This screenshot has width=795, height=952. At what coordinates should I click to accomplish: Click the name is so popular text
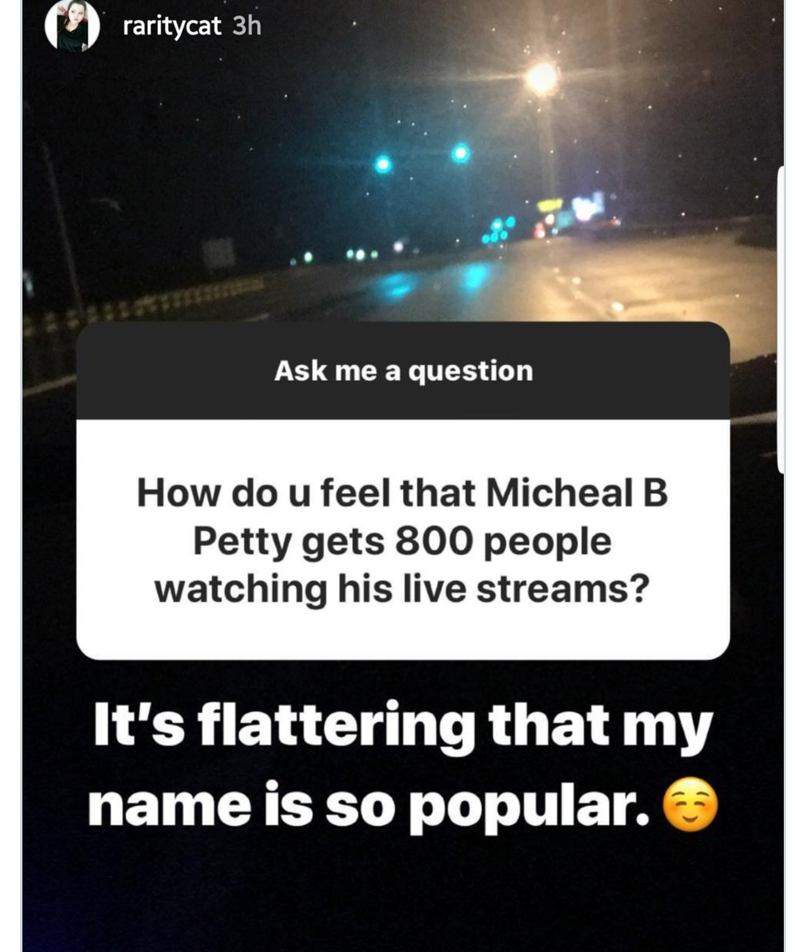coord(370,807)
